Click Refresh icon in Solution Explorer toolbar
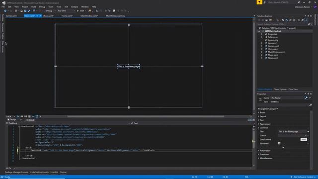The height and width of the screenshot is (179, 318). (x=287, y=20)
